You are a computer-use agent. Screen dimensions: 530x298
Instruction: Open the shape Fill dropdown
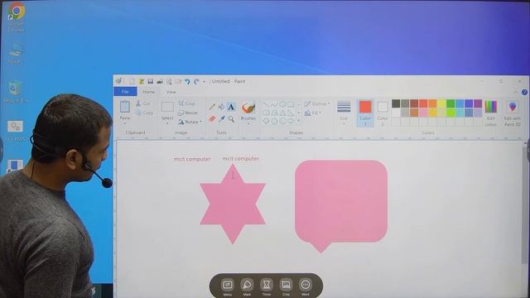click(x=313, y=113)
